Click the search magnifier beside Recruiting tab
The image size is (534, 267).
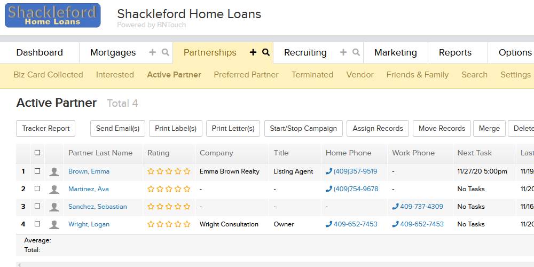pyautogui.click(x=356, y=52)
